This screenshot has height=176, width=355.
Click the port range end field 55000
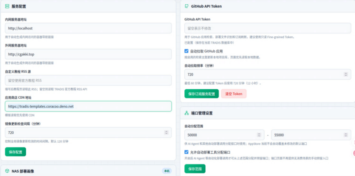click(311, 135)
